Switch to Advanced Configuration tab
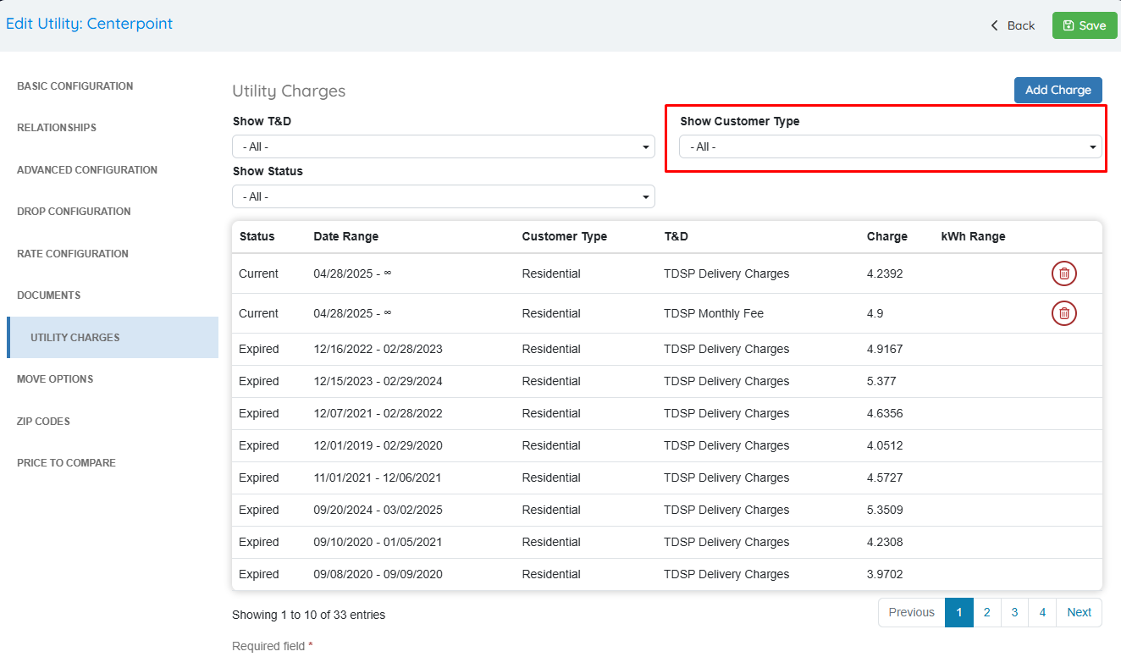1121x657 pixels. coord(87,170)
